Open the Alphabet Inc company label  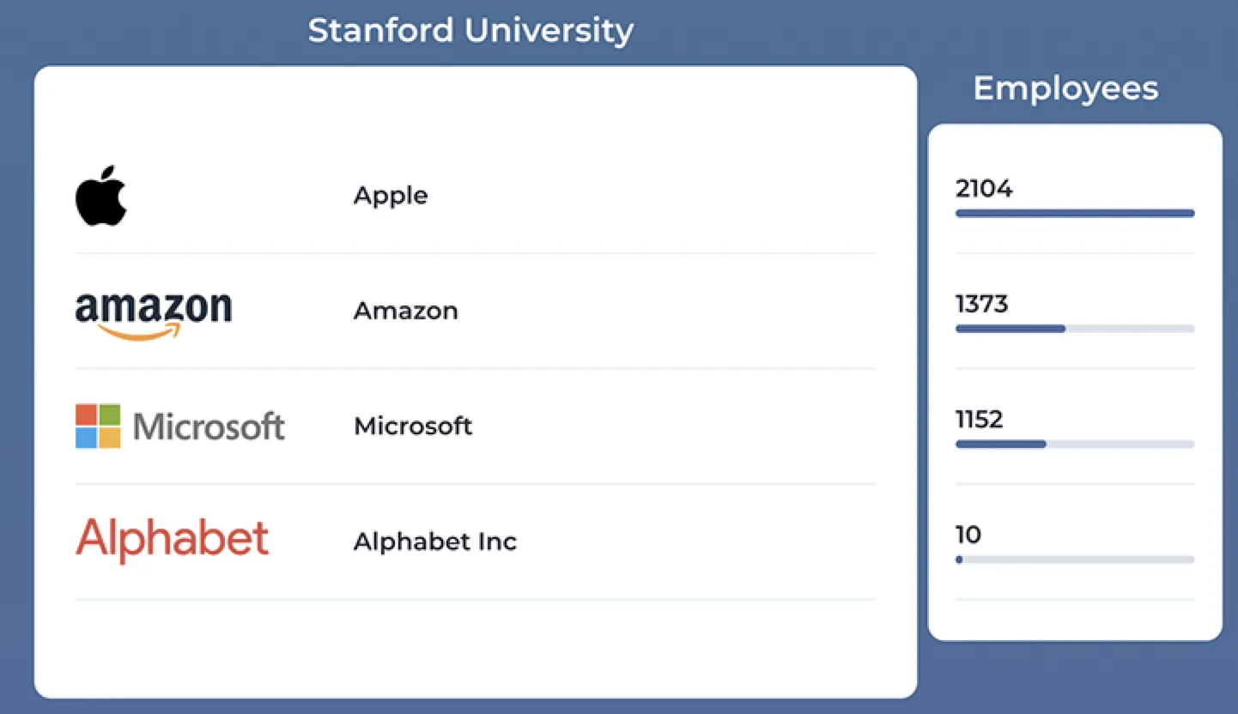[x=435, y=542]
